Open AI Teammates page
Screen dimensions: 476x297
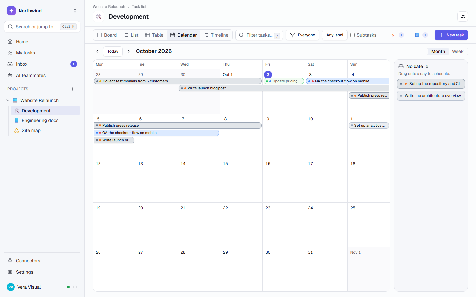(42, 75)
